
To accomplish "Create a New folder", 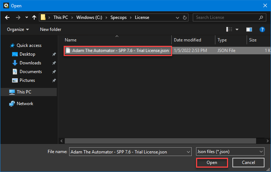I will (x=51, y=29).
